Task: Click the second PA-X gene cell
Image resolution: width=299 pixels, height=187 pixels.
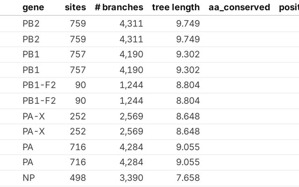Action: coord(34,131)
